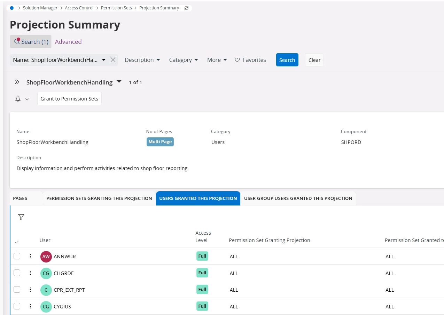This screenshot has height=315, width=444.
Task: Open row actions menu for CHGRDE
Action: 30,273
